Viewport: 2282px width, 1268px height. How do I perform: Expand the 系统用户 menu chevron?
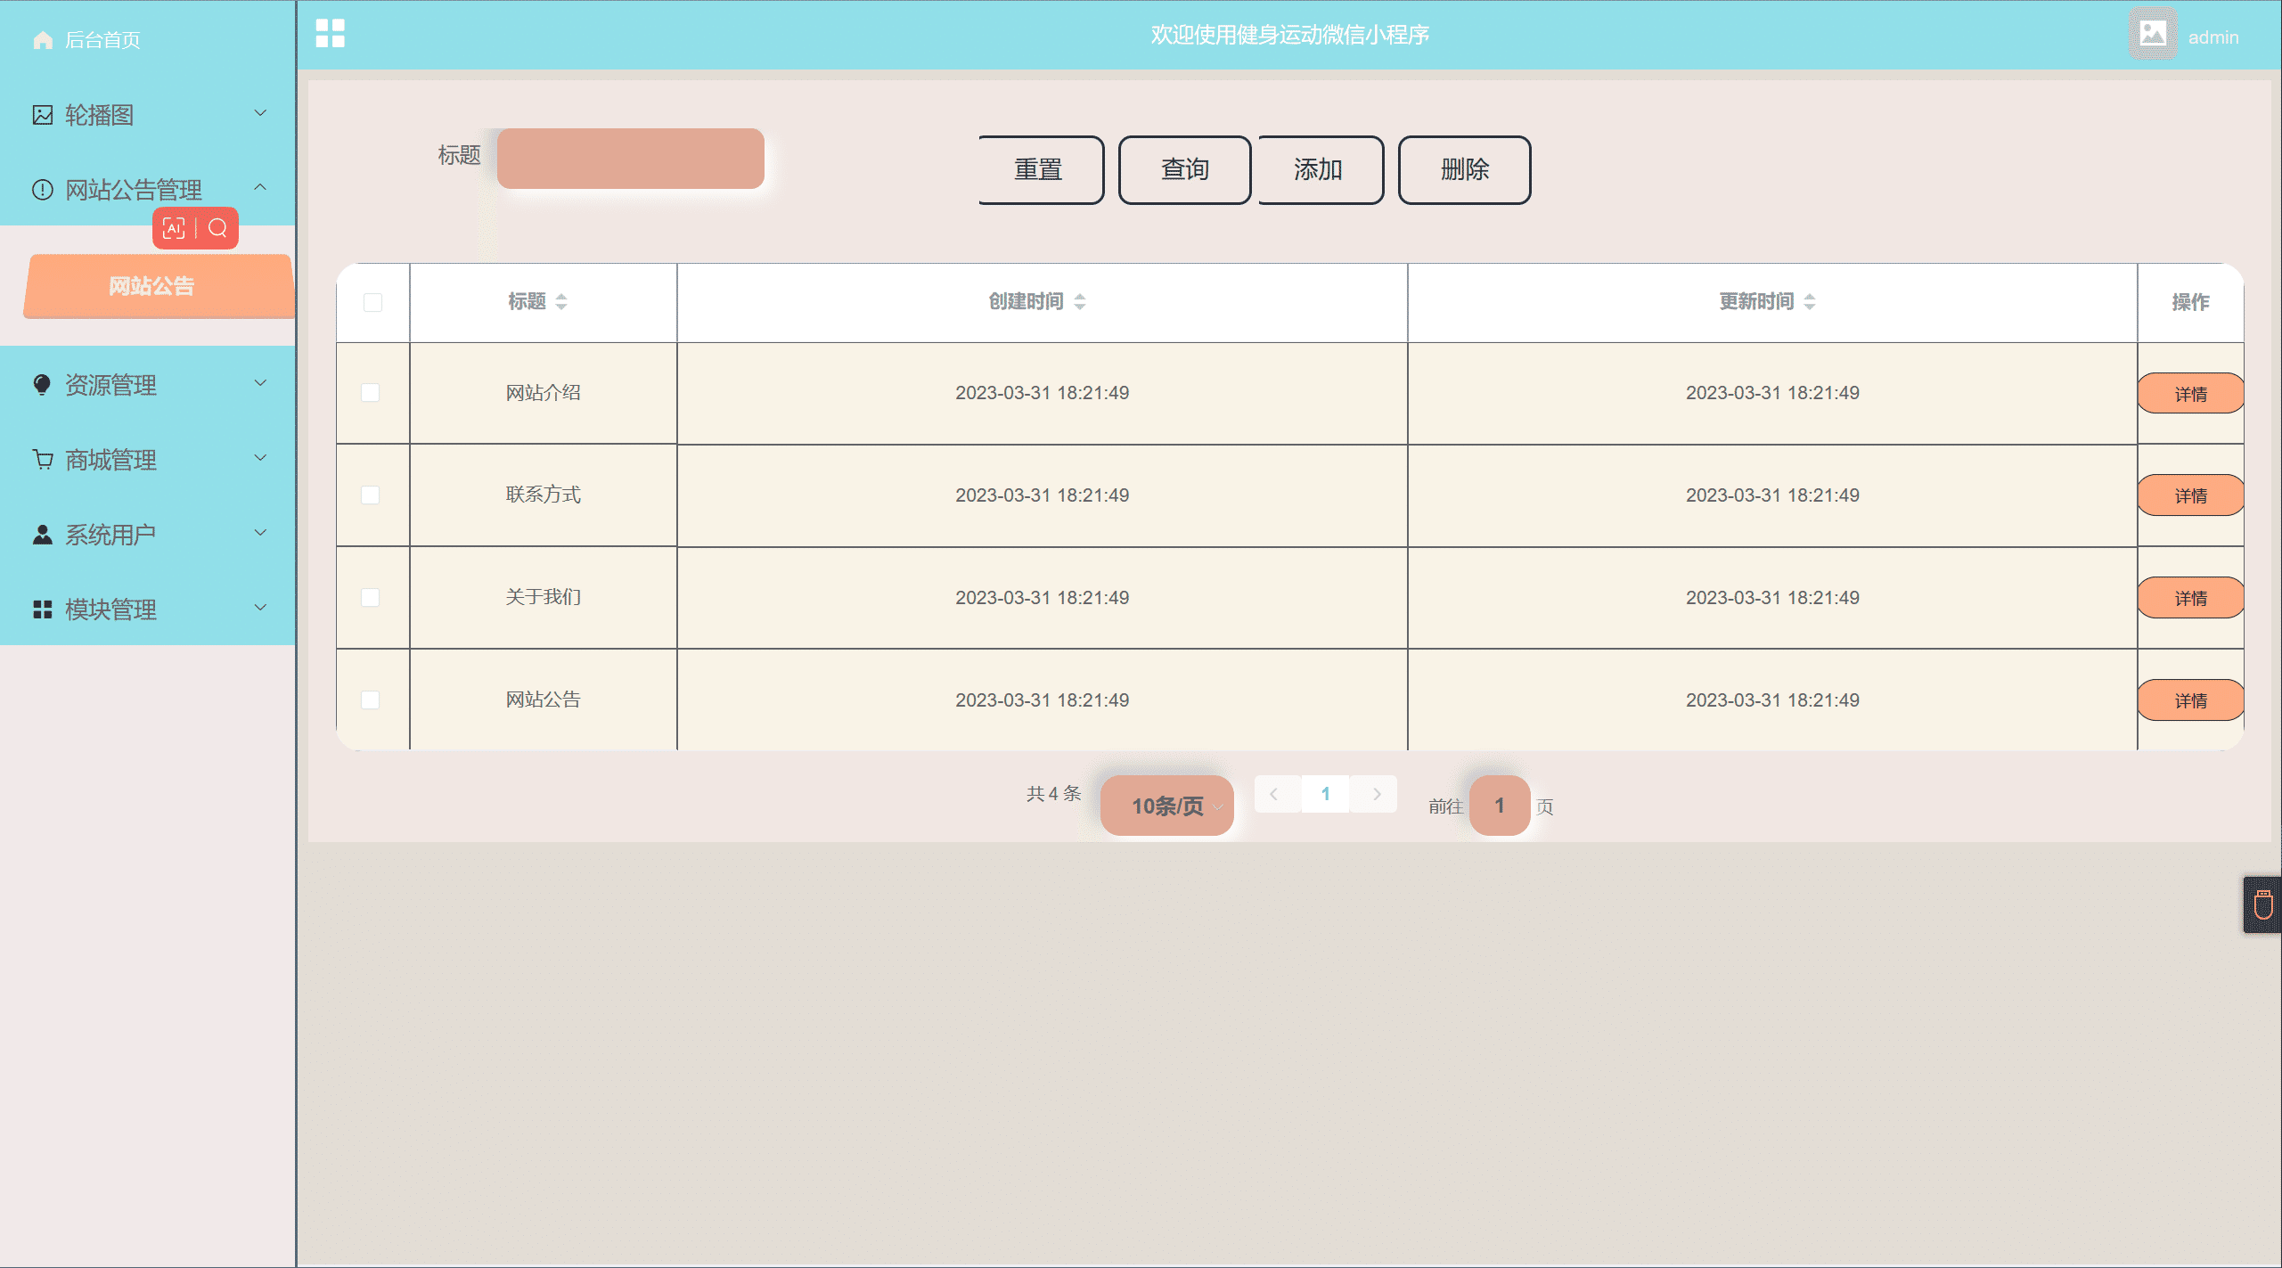pyautogui.click(x=260, y=533)
